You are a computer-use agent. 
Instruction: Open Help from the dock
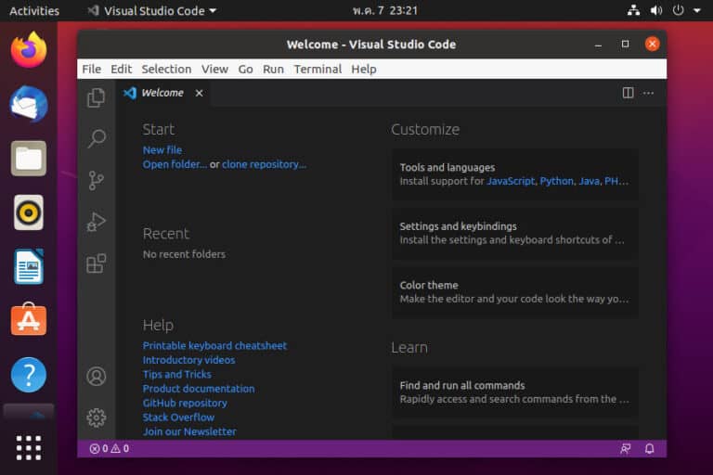pos(29,375)
